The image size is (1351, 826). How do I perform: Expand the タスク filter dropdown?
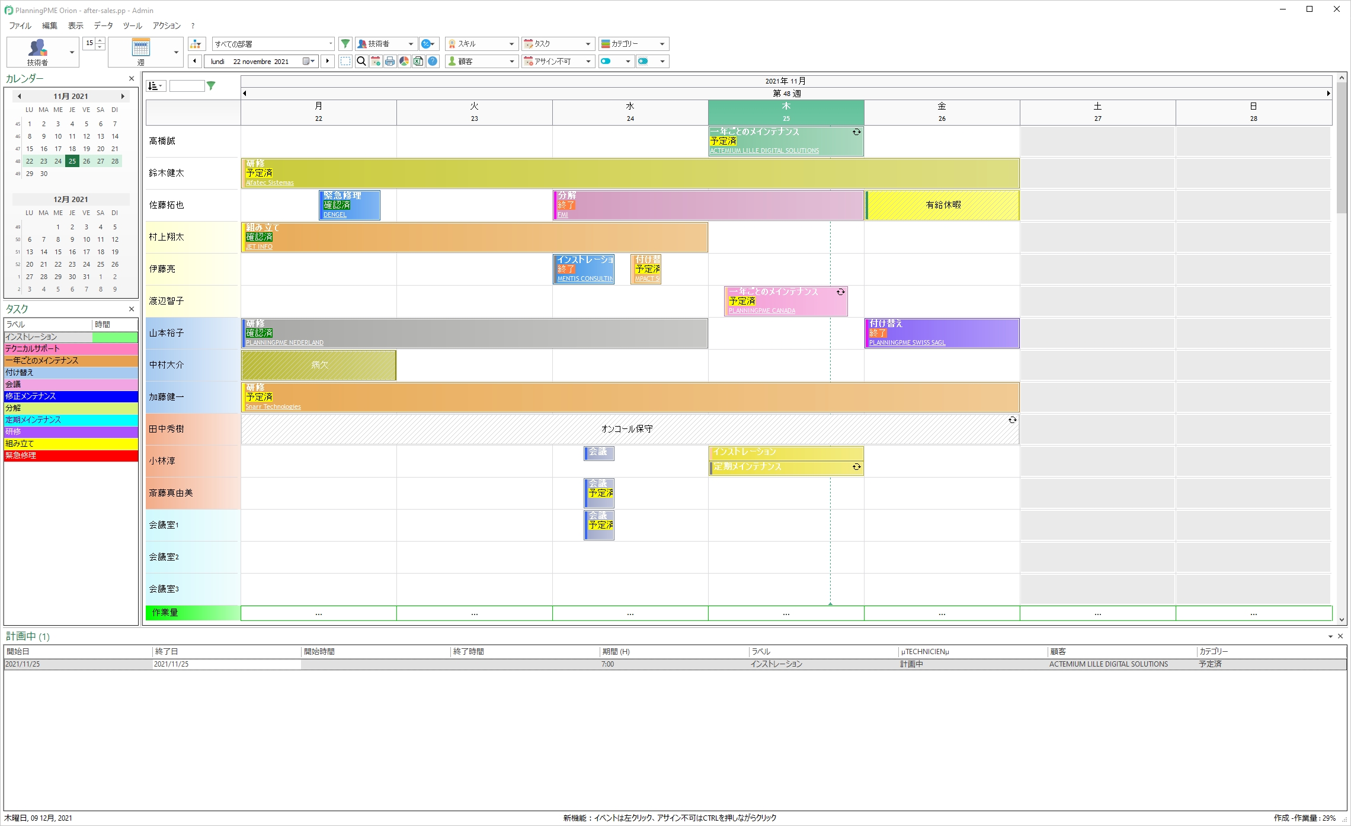(x=588, y=44)
